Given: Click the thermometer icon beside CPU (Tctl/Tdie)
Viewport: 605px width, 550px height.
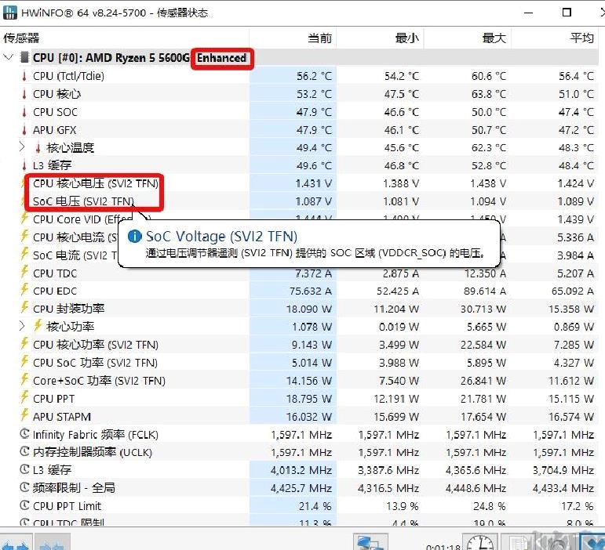Looking at the screenshot, I should pos(24,76).
